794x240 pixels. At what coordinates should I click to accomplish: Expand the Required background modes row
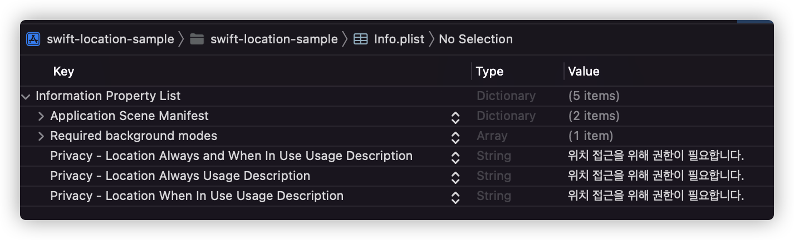(x=41, y=136)
